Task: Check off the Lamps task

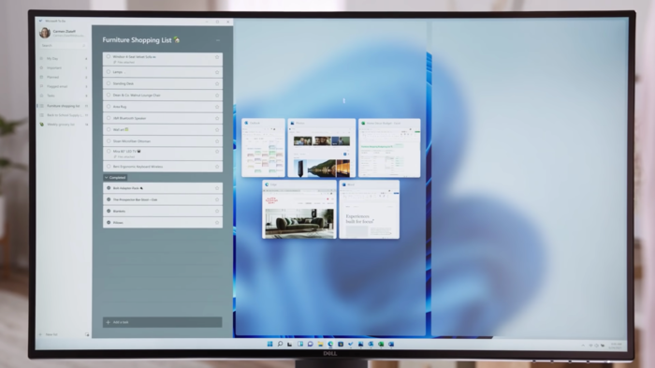Action: tap(109, 72)
